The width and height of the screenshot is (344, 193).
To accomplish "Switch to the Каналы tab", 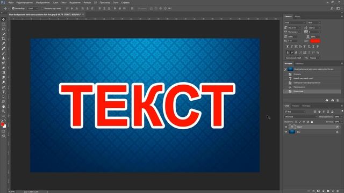I will point(296,106).
